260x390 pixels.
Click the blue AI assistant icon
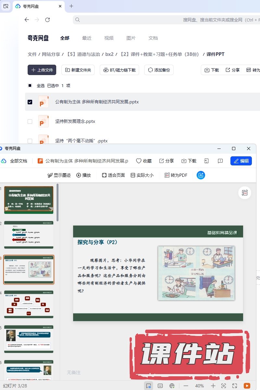pos(201,175)
